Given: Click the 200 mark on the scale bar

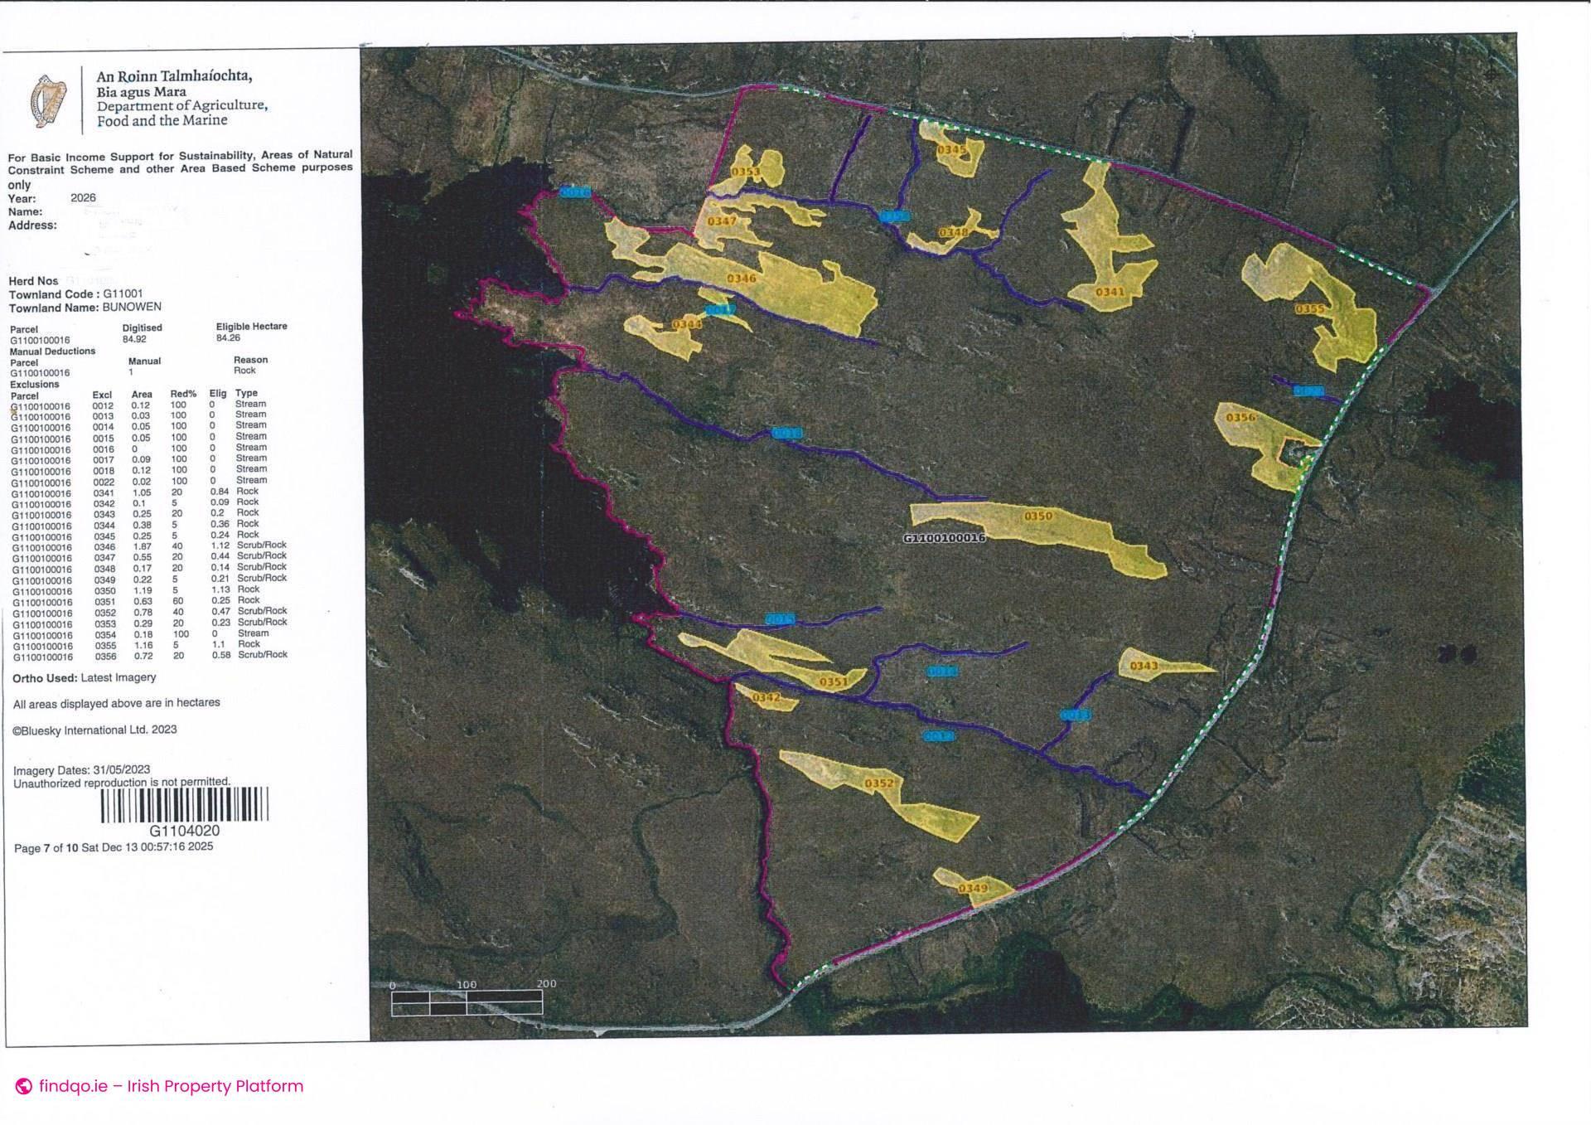Looking at the screenshot, I should pyautogui.click(x=546, y=985).
